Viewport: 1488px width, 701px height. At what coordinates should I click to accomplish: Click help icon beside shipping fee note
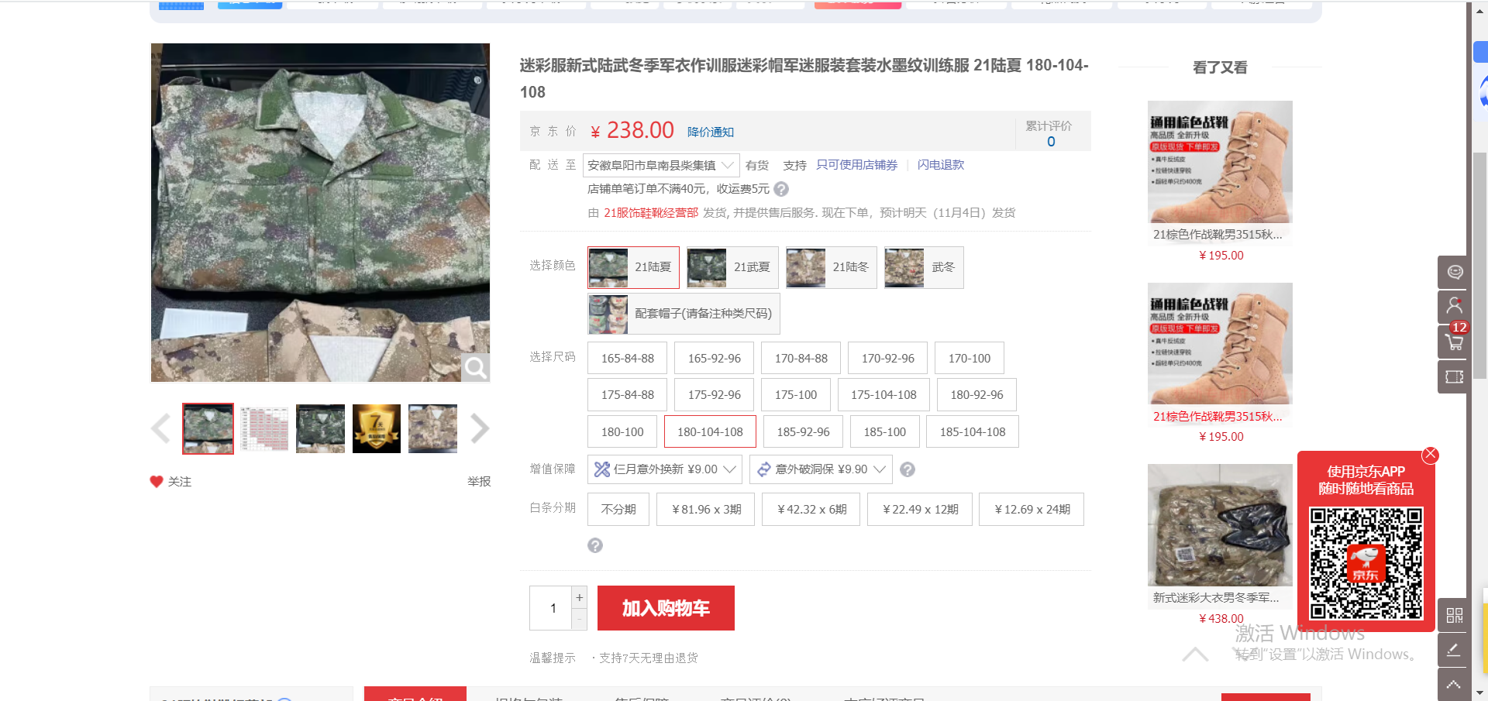(x=781, y=189)
